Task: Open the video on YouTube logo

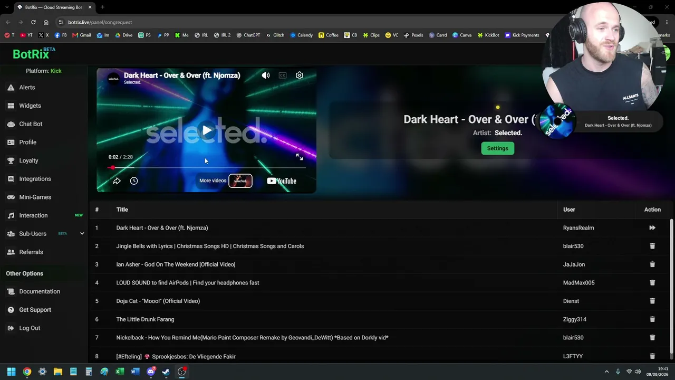Action: [282, 181]
